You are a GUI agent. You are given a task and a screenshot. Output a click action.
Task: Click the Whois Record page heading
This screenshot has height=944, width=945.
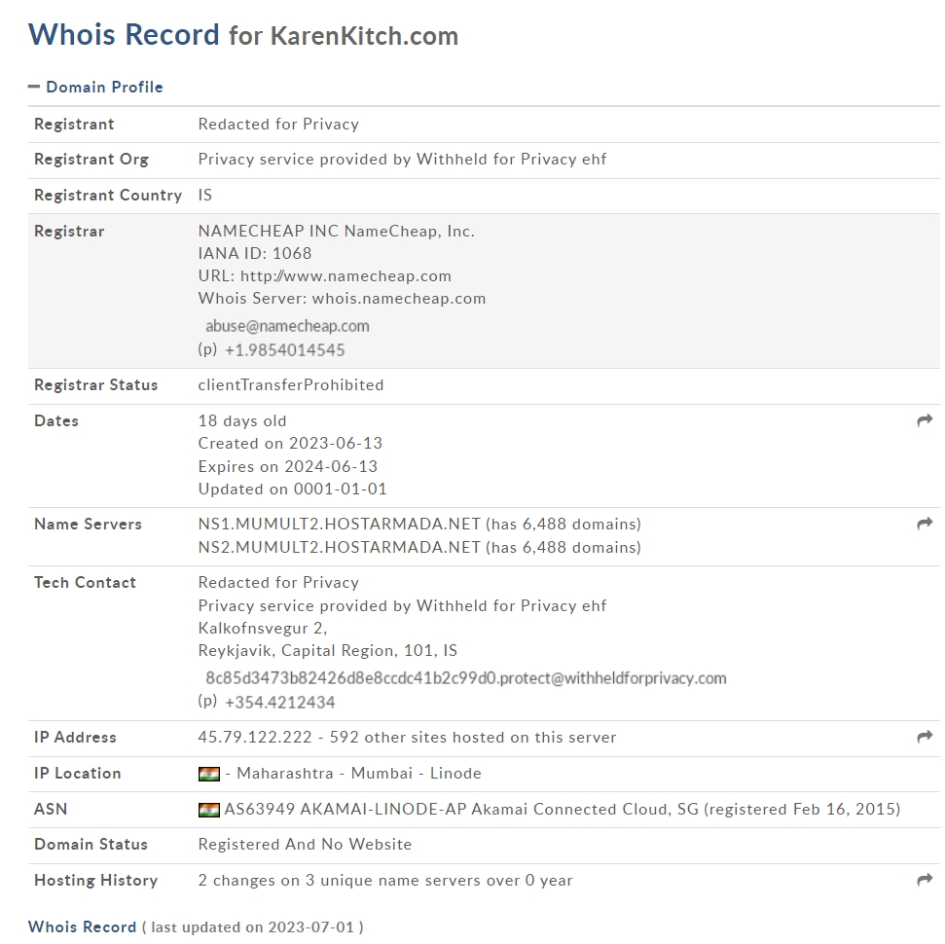coord(124,35)
